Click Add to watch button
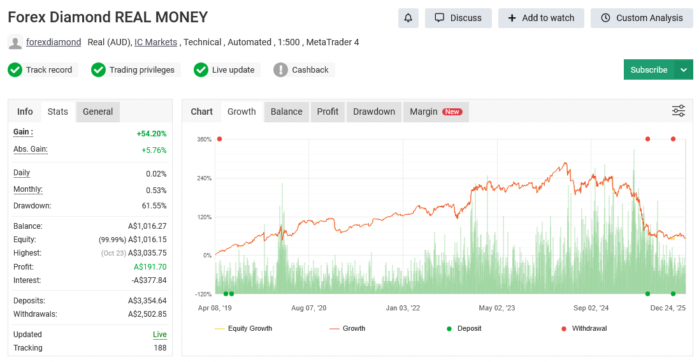The image size is (699, 362). pyautogui.click(x=541, y=18)
